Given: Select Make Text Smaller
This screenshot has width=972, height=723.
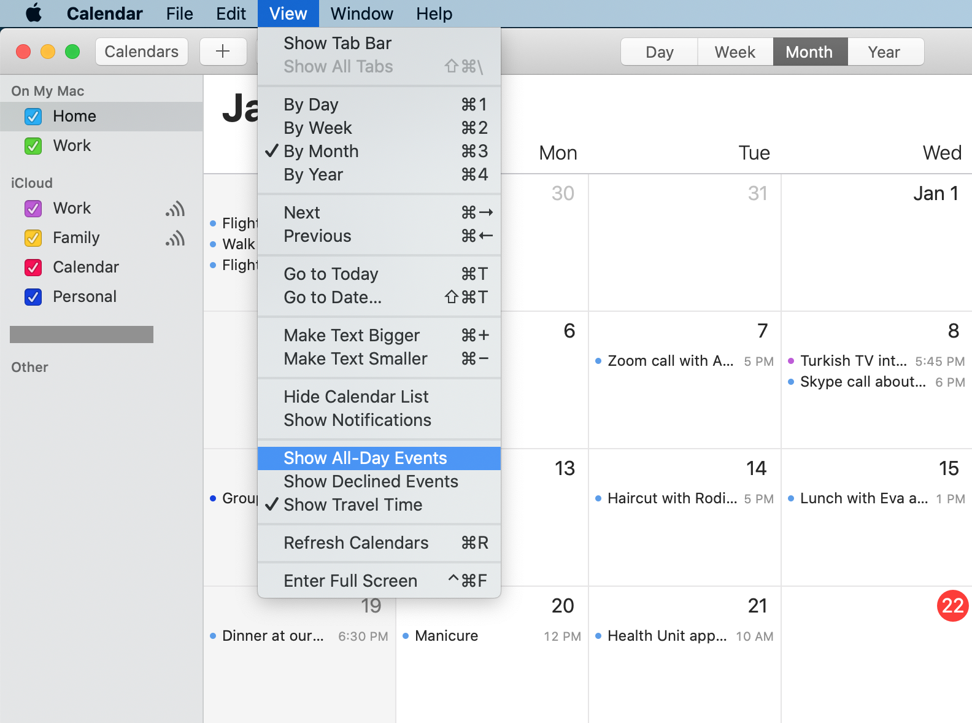Looking at the screenshot, I should (379, 358).
